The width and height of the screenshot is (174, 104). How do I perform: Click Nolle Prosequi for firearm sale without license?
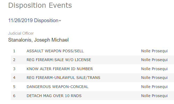coord(154,60)
